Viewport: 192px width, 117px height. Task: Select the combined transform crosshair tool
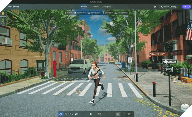[x=82, y=114]
